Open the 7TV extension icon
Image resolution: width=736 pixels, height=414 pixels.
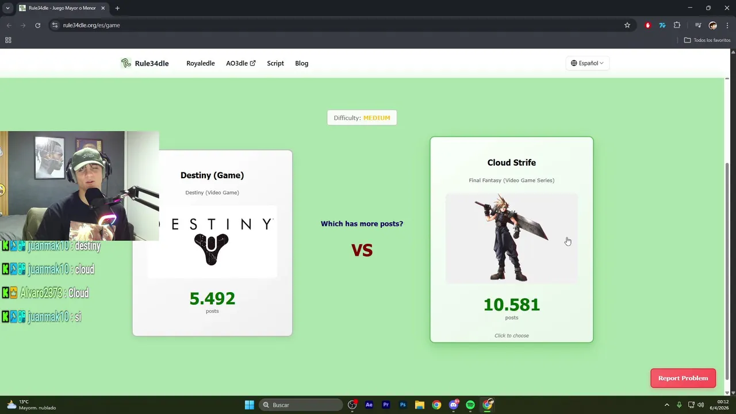(662, 25)
